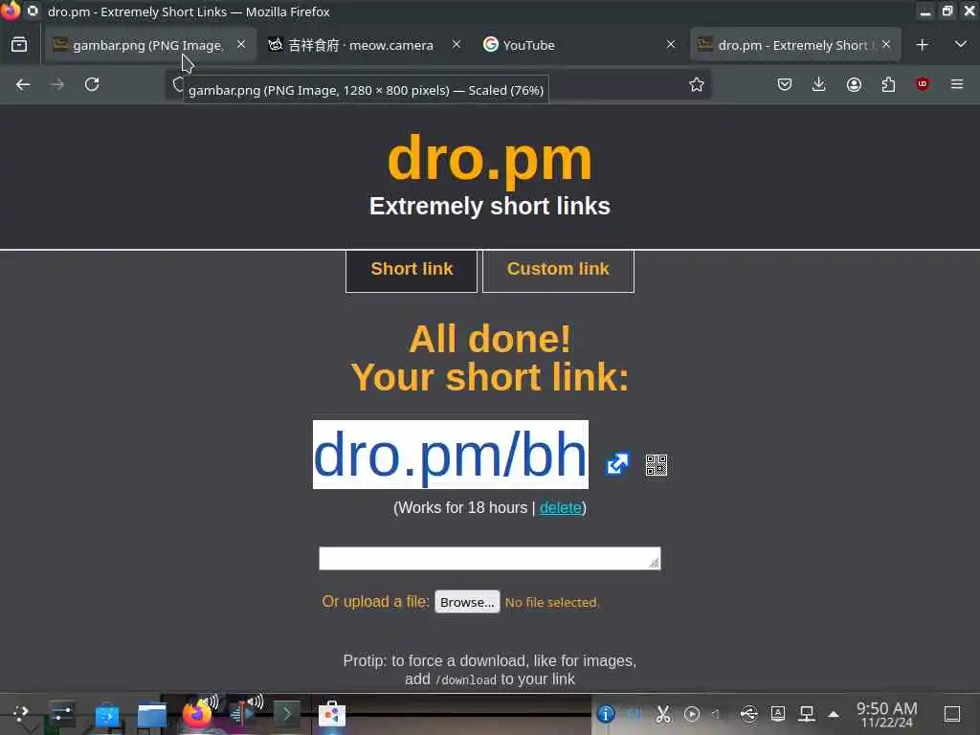980x735 pixels.
Task: Open the Firefox hamburger menu
Action: 957,84
